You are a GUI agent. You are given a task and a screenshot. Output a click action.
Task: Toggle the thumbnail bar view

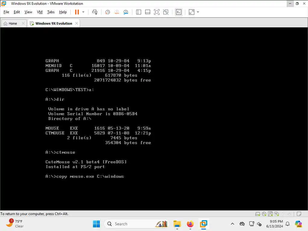pyautogui.click(x=147, y=12)
